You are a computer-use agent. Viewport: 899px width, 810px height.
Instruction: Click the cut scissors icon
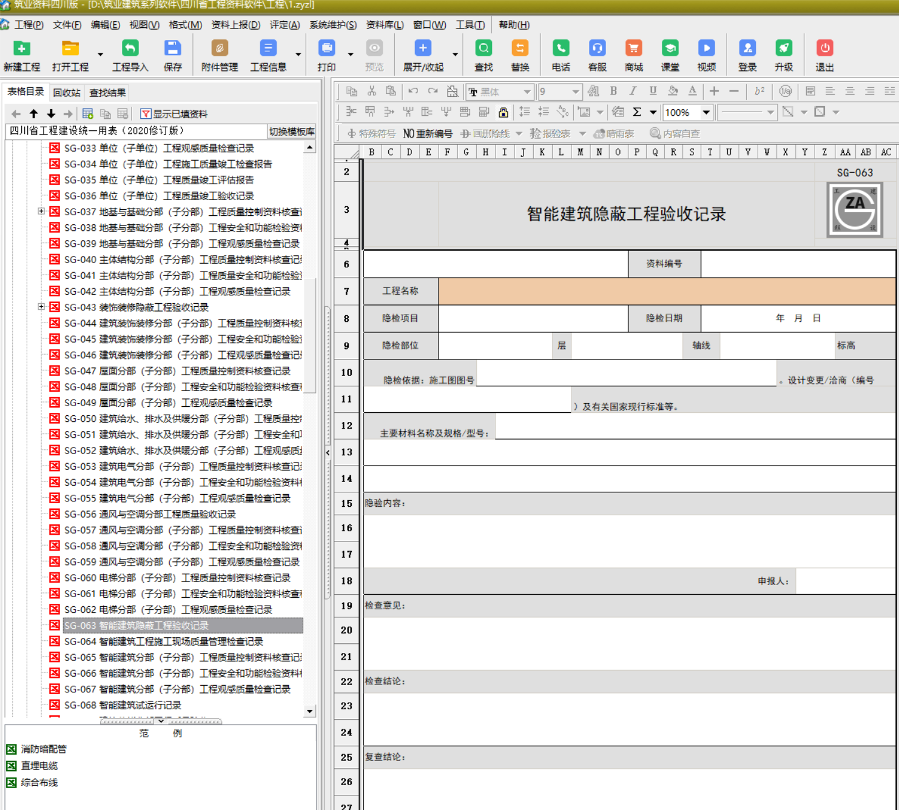(372, 92)
